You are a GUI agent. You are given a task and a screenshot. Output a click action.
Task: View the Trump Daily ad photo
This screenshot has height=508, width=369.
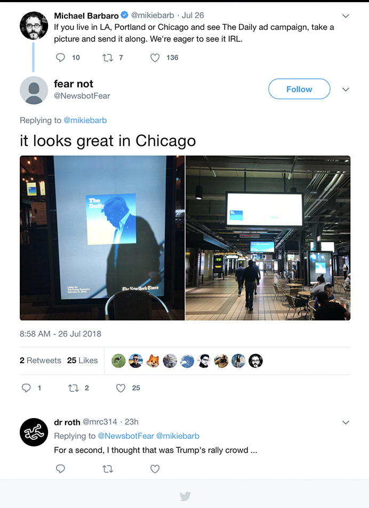[x=102, y=238]
